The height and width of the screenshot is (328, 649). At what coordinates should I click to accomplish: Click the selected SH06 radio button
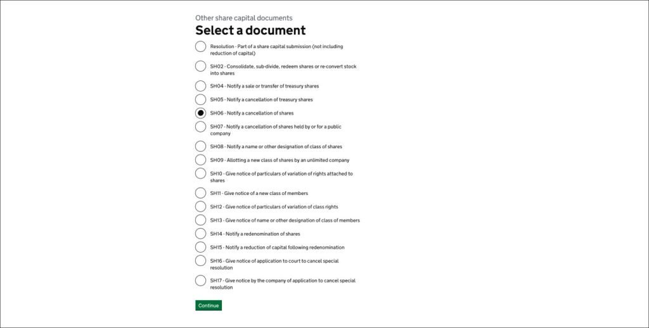tap(200, 113)
